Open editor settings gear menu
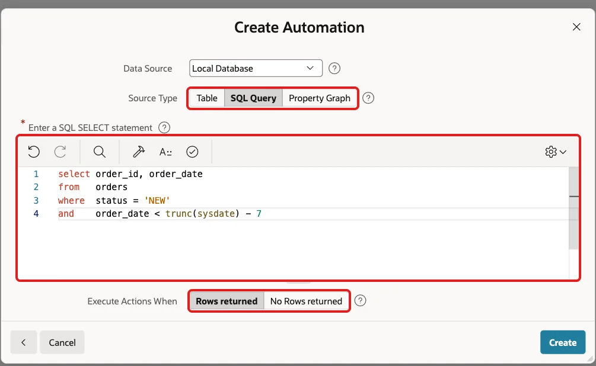596x366 pixels. point(556,152)
